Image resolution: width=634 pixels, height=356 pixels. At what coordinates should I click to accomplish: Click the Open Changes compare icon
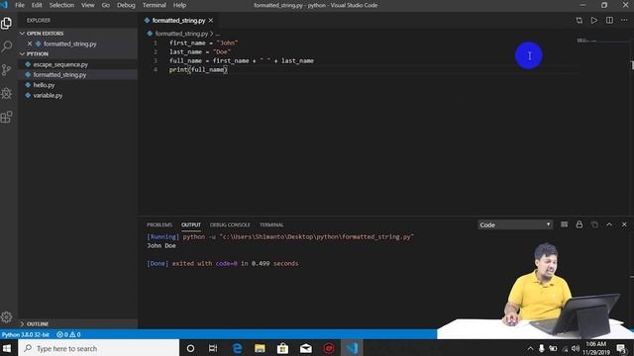(x=579, y=20)
